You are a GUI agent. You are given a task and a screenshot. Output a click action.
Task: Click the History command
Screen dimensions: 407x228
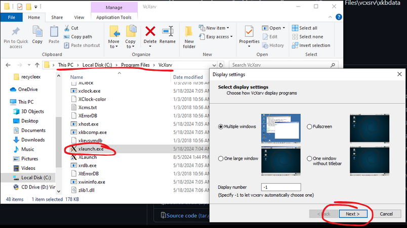pos(273,45)
